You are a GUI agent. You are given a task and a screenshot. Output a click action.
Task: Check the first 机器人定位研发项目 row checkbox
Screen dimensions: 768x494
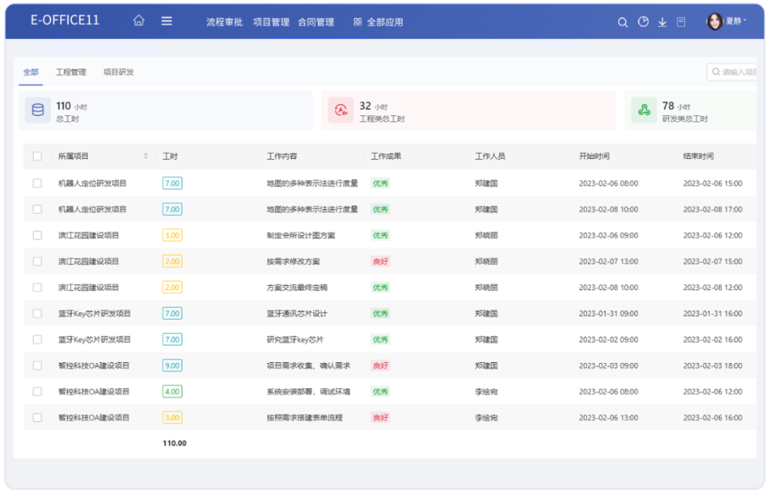[37, 183]
